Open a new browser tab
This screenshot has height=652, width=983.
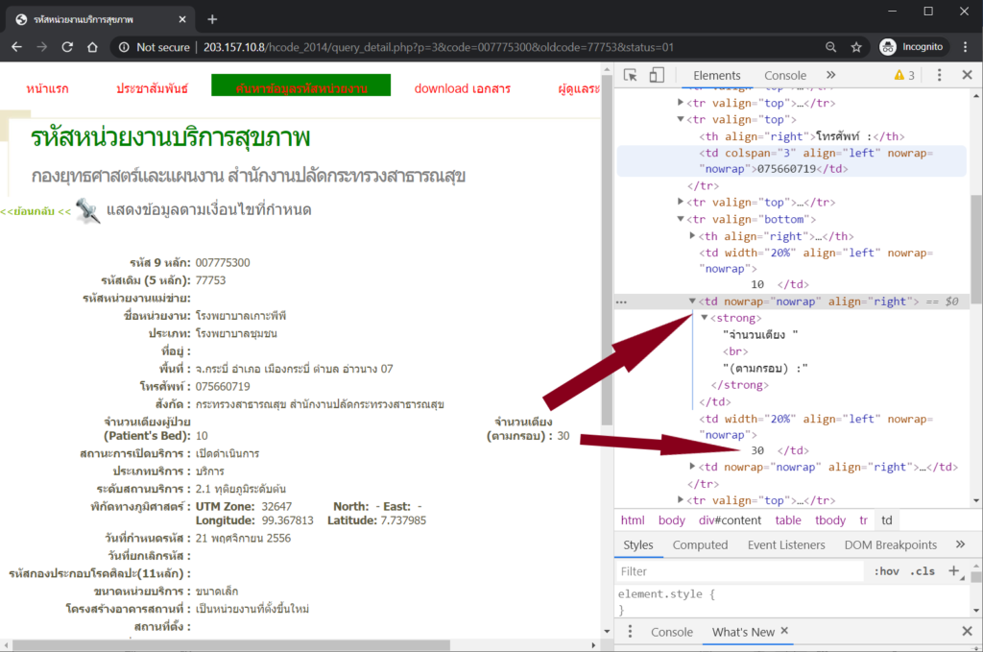tap(212, 19)
